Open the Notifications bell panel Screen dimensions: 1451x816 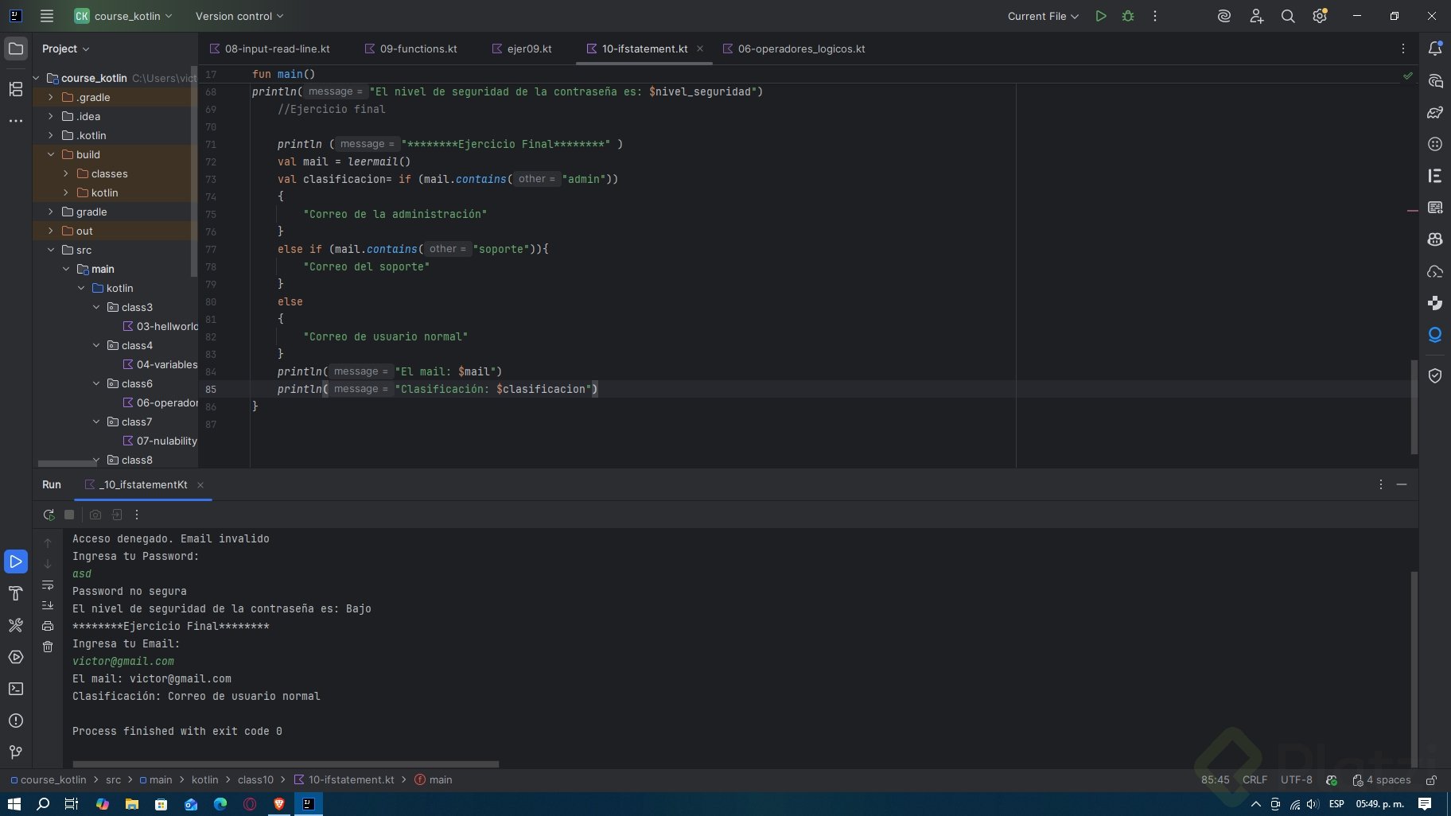click(1435, 49)
